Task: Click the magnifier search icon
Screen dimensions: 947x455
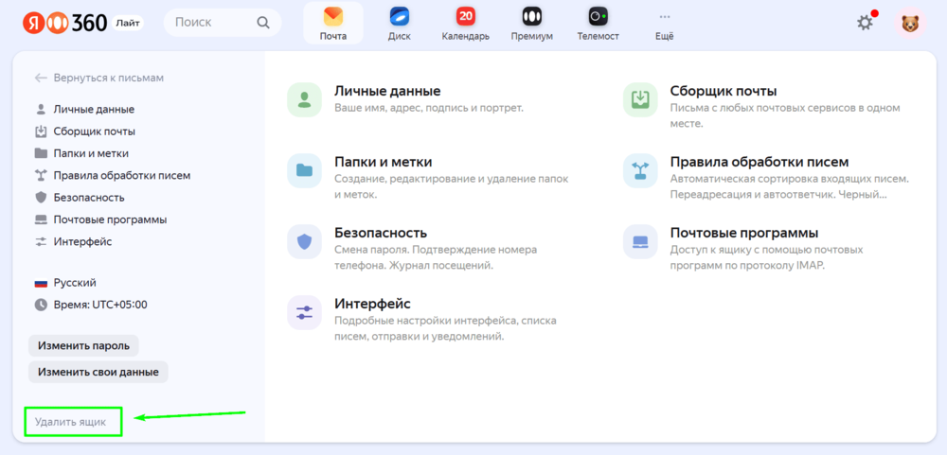Action: [262, 23]
